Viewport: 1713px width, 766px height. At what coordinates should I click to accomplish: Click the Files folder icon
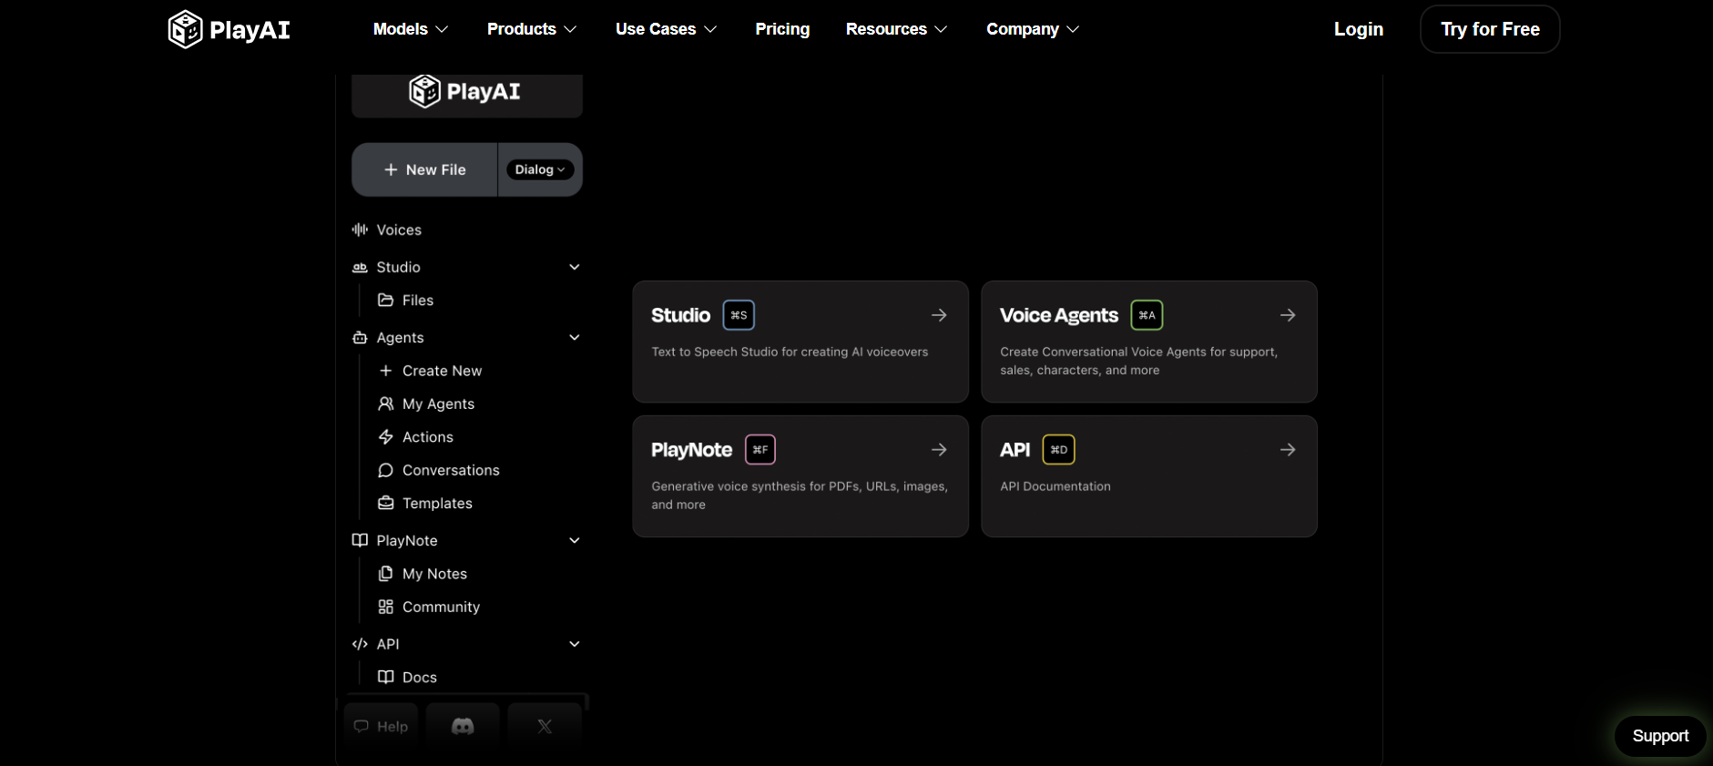[x=386, y=300]
